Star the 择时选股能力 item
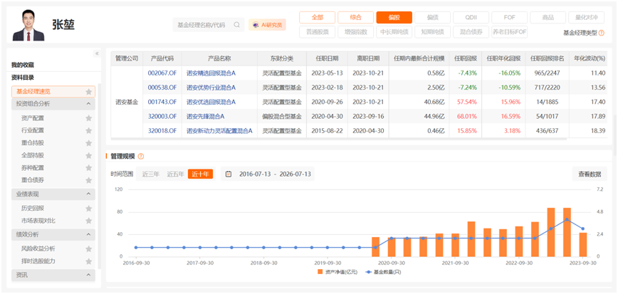Image resolution: width=618 pixels, height=294 pixels. pos(89,261)
